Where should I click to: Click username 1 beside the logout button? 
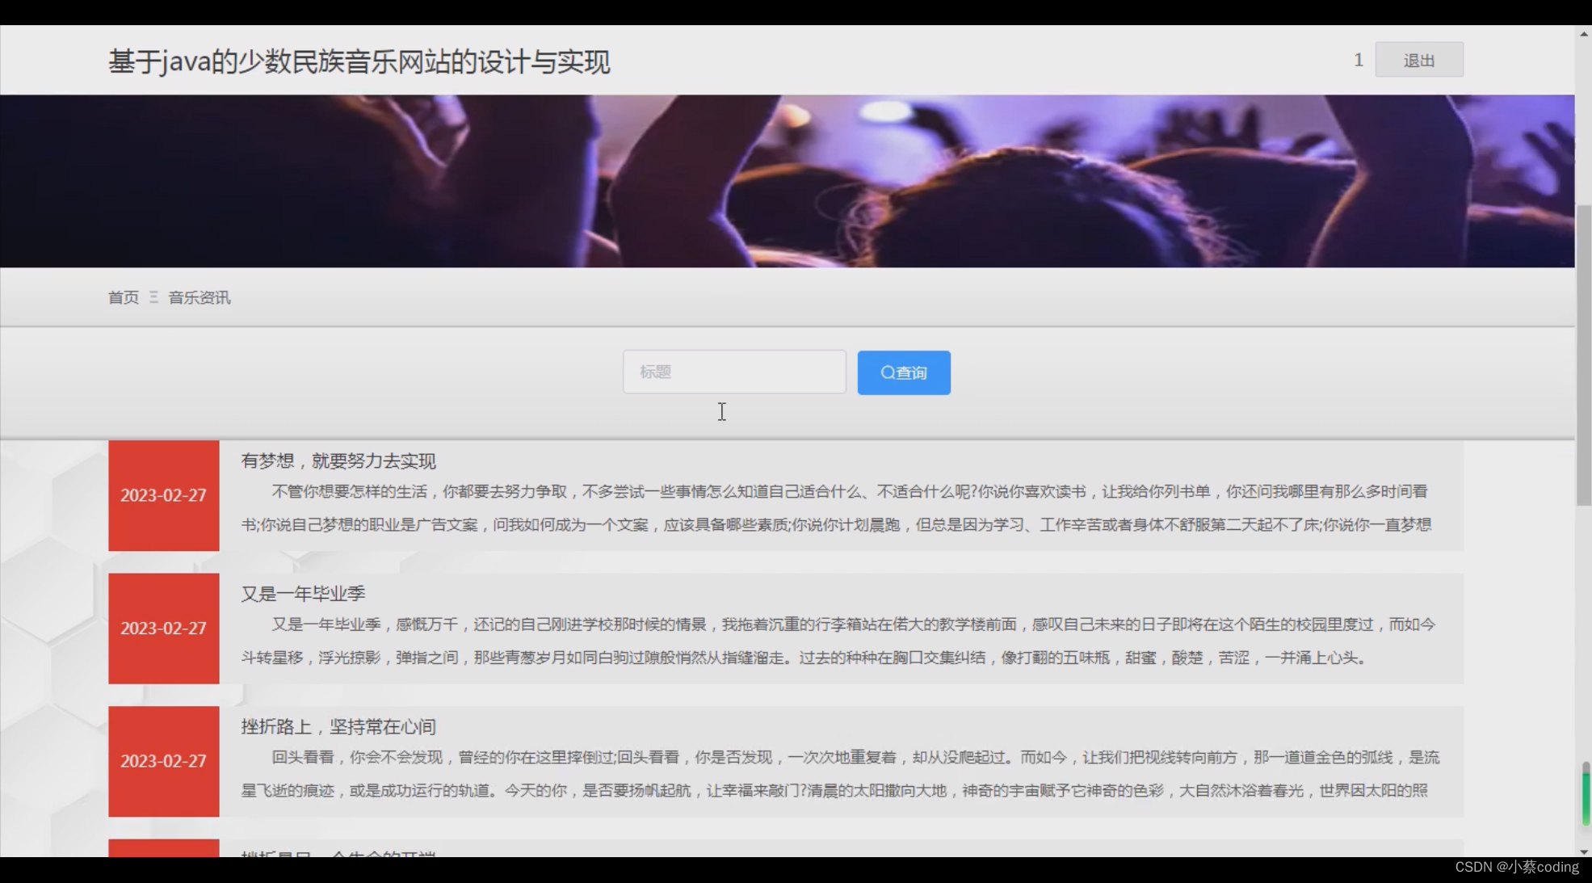tap(1358, 60)
